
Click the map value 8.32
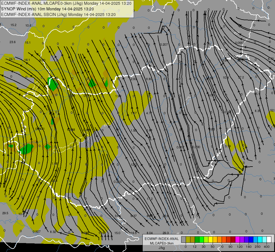[53, 232]
